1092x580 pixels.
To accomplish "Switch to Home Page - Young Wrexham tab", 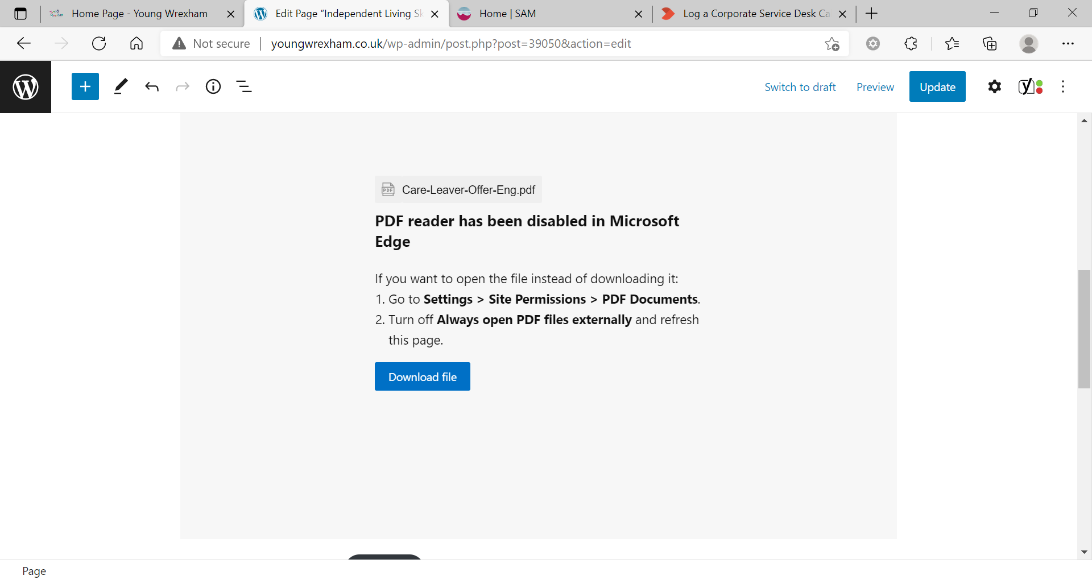I will (139, 14).
